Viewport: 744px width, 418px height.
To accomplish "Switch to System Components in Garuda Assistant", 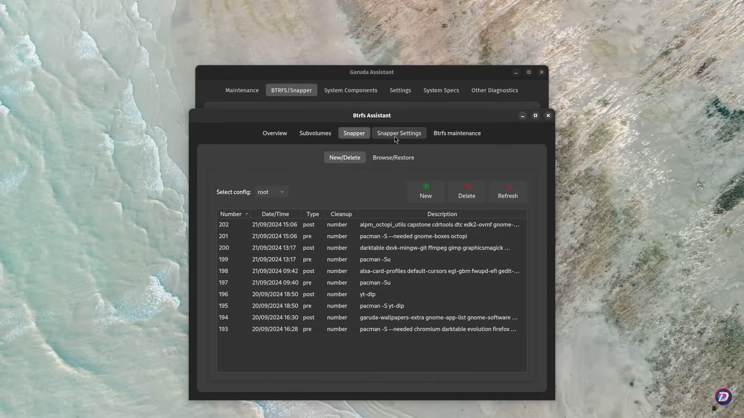I will point(350,90).
